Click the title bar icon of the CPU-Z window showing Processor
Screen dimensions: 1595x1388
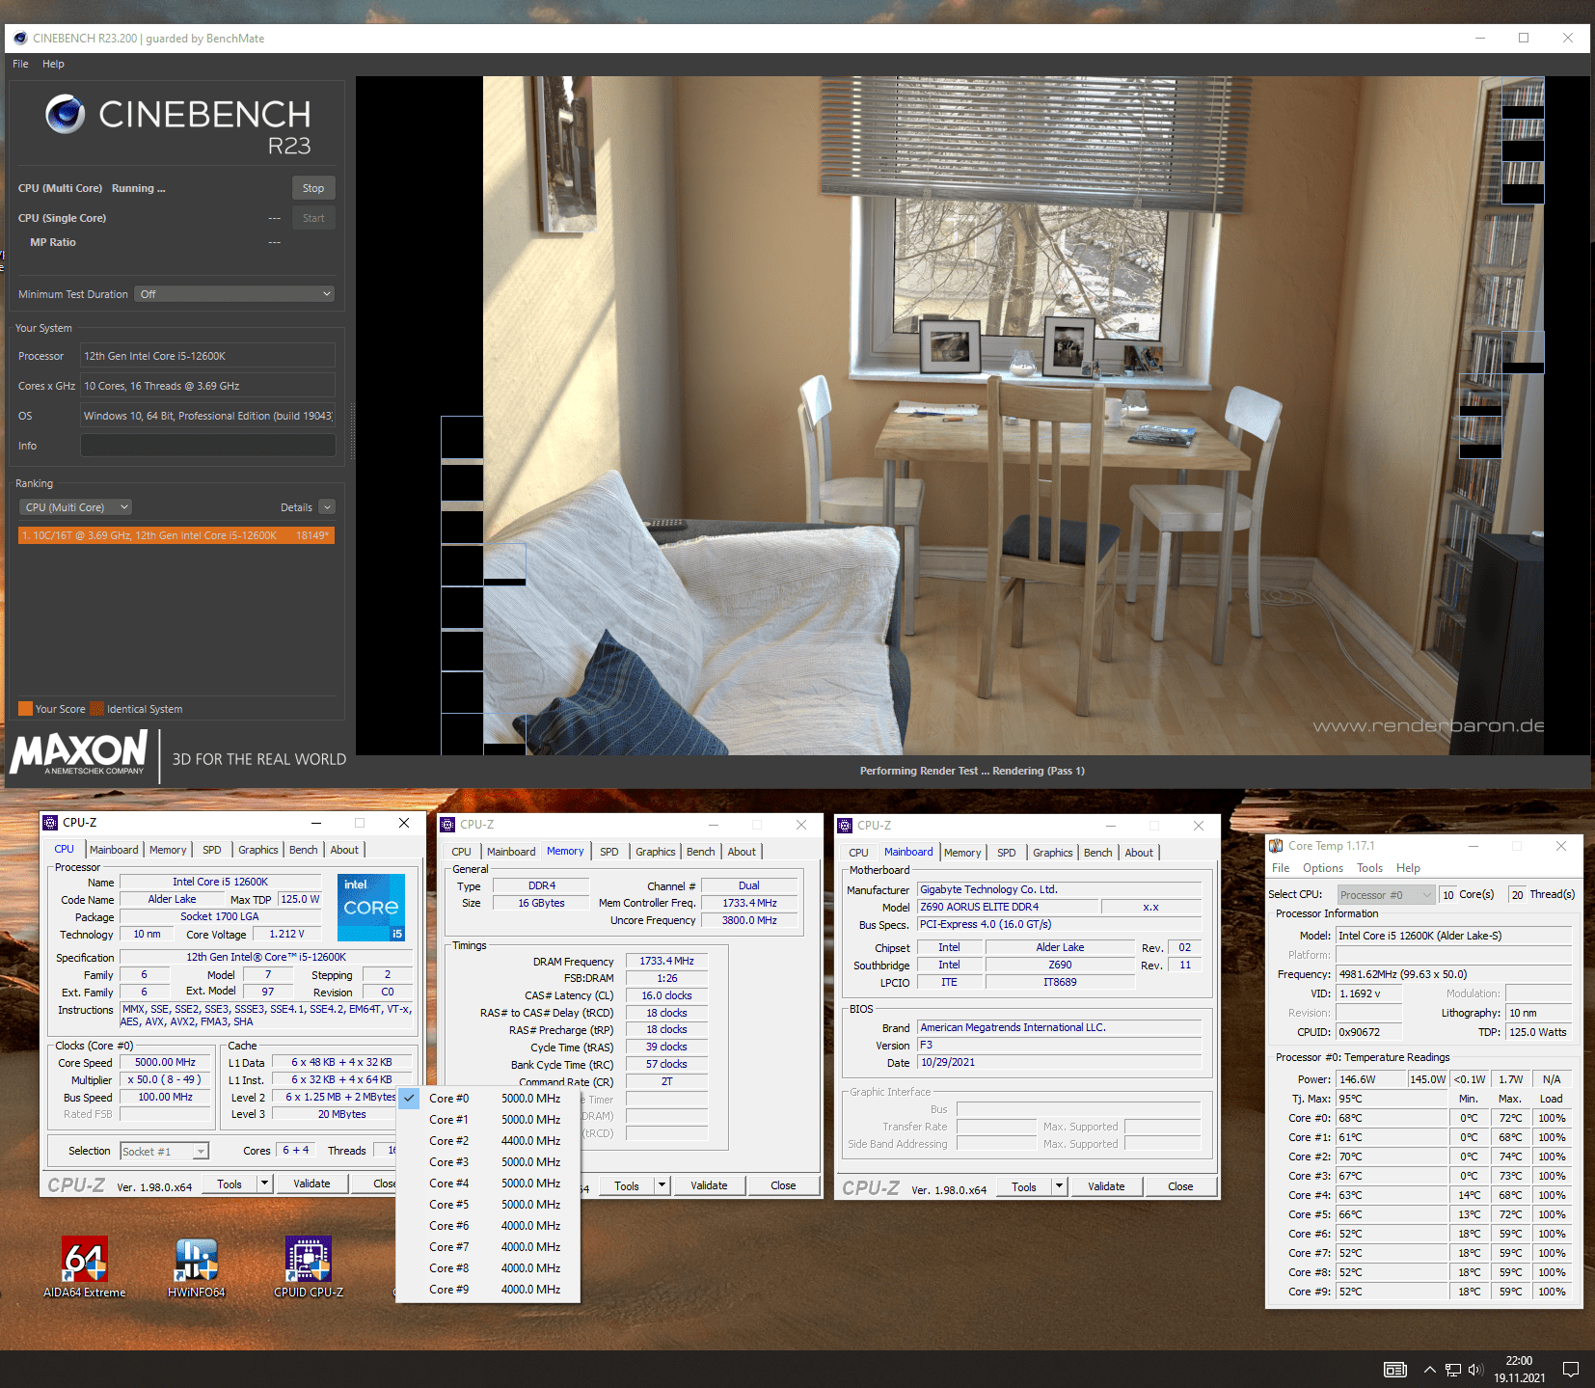(x=50, y=823)
